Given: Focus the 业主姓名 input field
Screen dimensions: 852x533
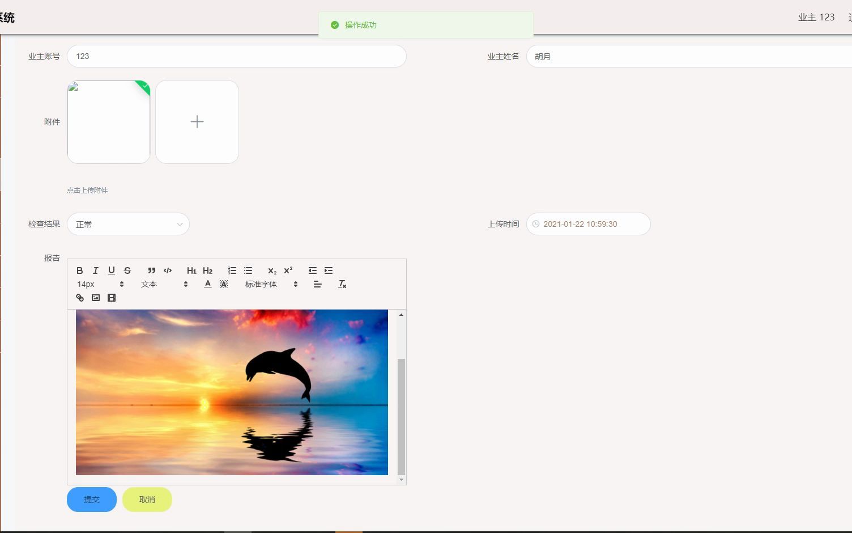Looking at the screenshot, I should 689,56.
